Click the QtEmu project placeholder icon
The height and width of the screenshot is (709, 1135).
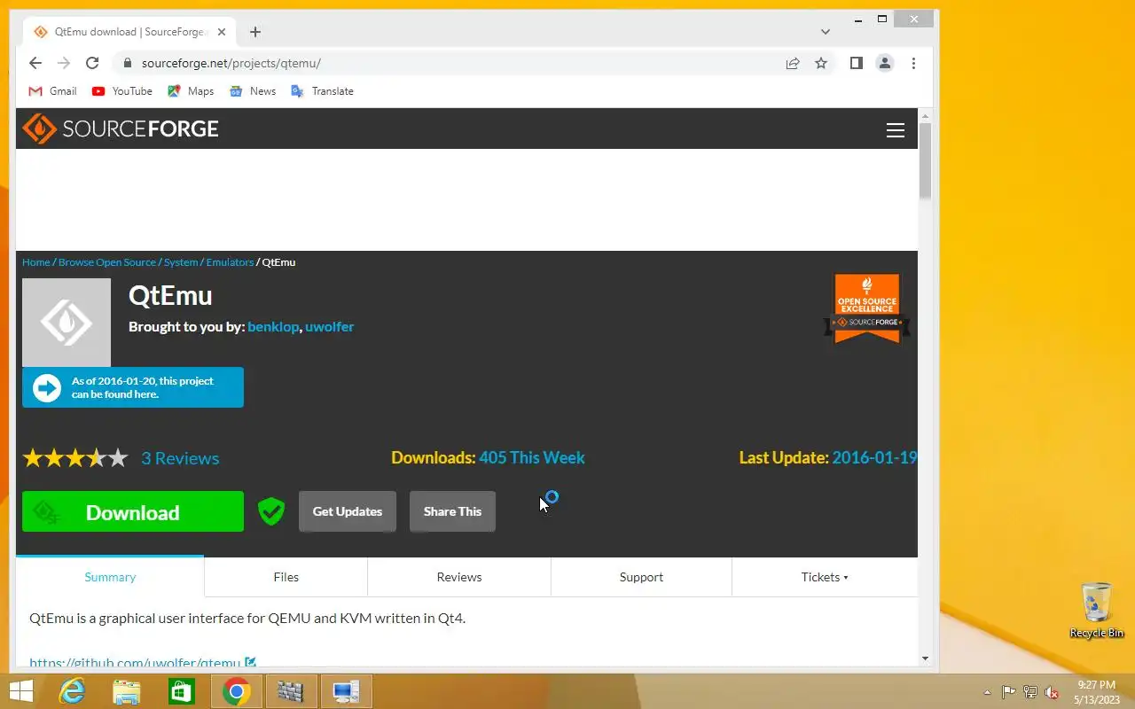click(67, 323)
